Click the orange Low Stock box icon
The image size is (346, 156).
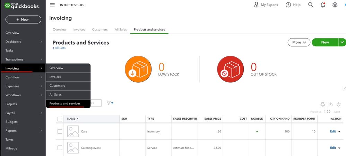(138, 69)
